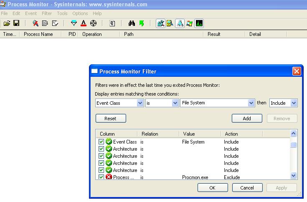Close the Process Monitor Filter dialog
The width and height of the screenshot is (307, 202).
pyautogui.click(x=297, y=71)
